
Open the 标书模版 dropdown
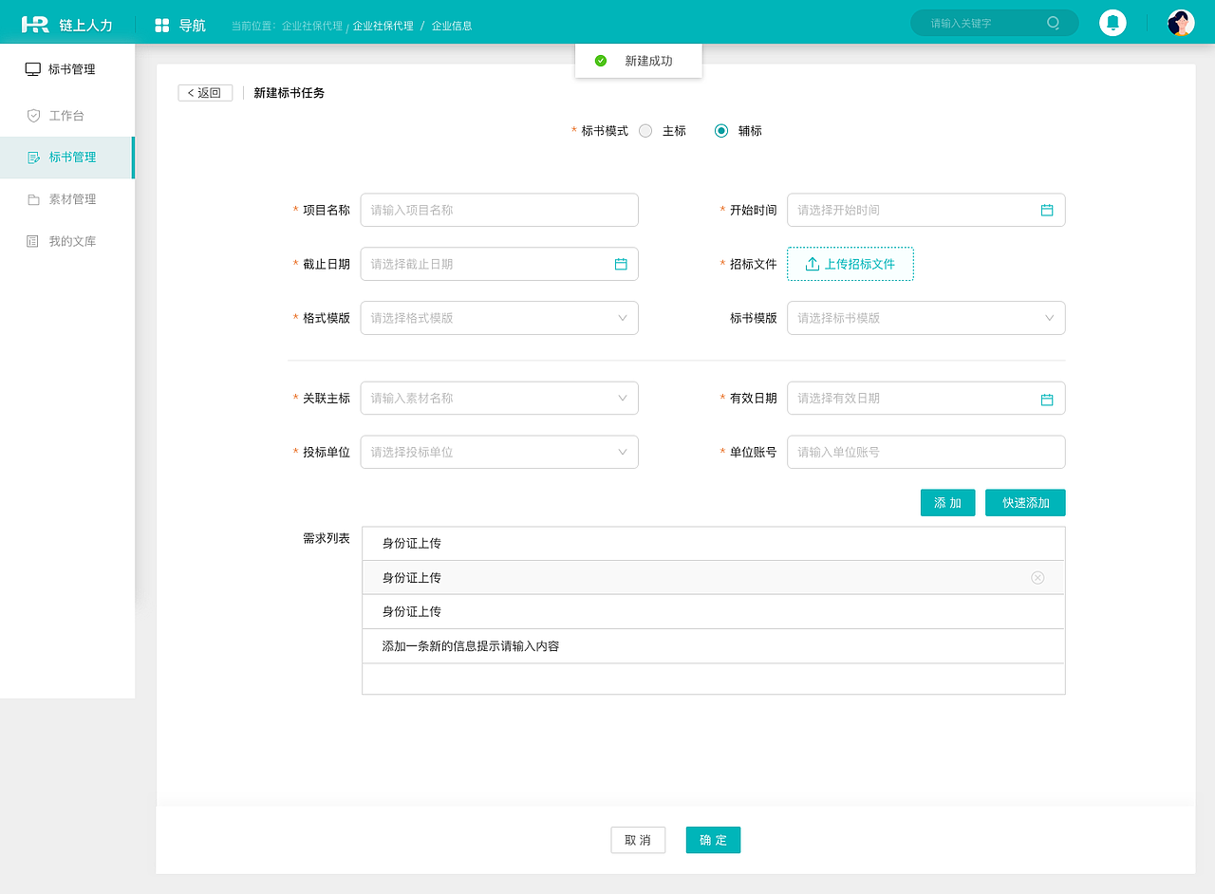1048,318
